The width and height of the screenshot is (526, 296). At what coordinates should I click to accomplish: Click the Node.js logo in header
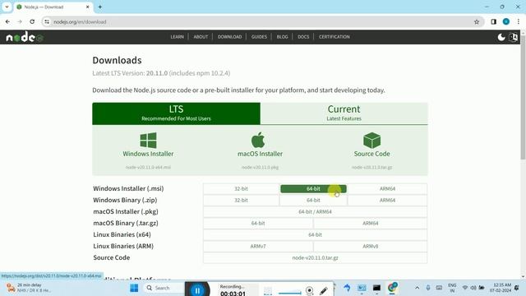pos(25,37)
